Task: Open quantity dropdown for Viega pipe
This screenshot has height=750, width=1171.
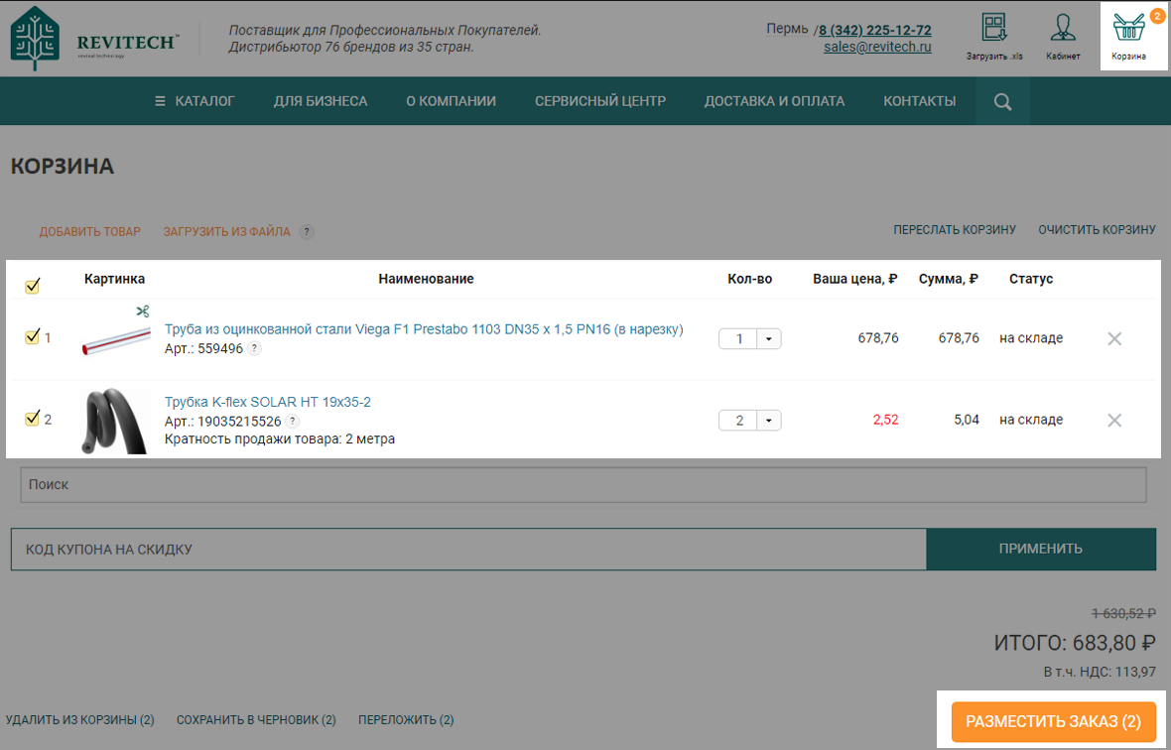Action: (x=768, y=339)
